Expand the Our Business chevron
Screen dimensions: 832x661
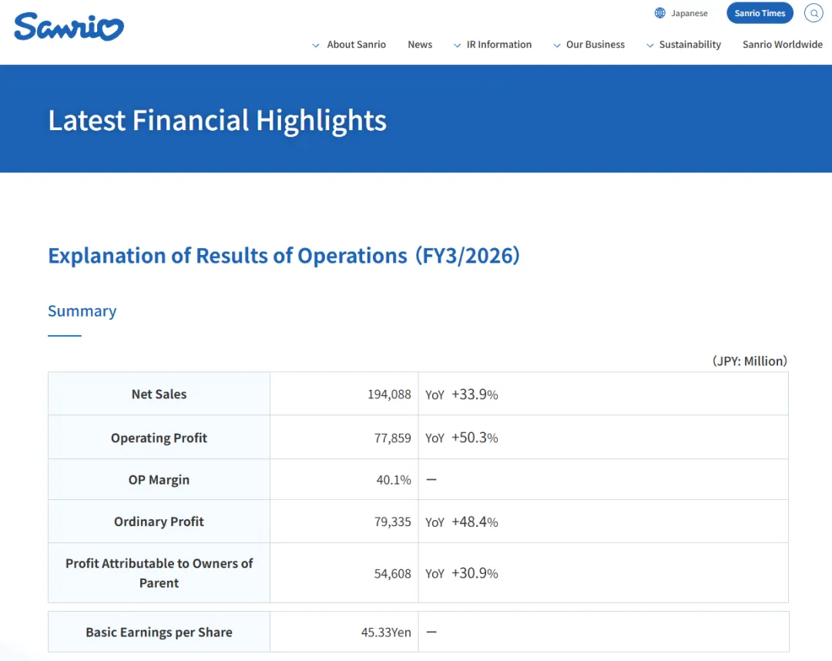[x=557, y=45]
